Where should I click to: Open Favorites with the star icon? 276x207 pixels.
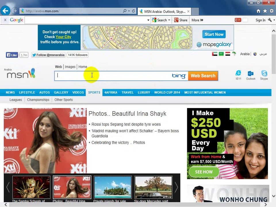coord(265,11)
